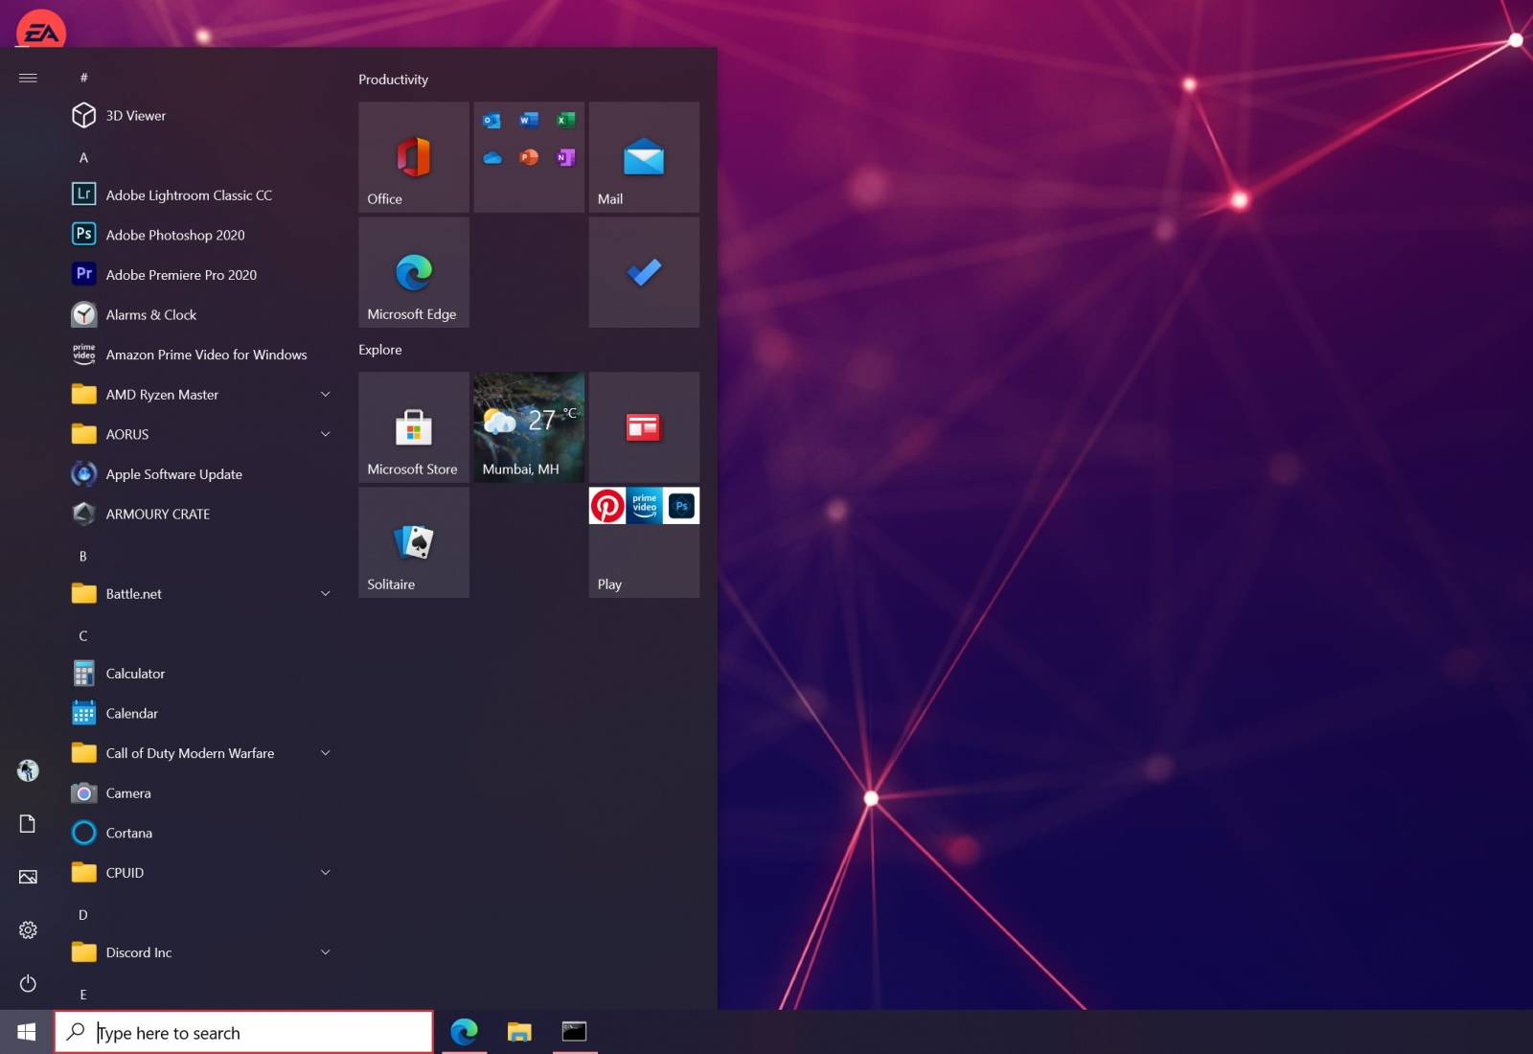Open File Explorer from the taskbar
The image size is (1533, 1054).
point(519,1032)
